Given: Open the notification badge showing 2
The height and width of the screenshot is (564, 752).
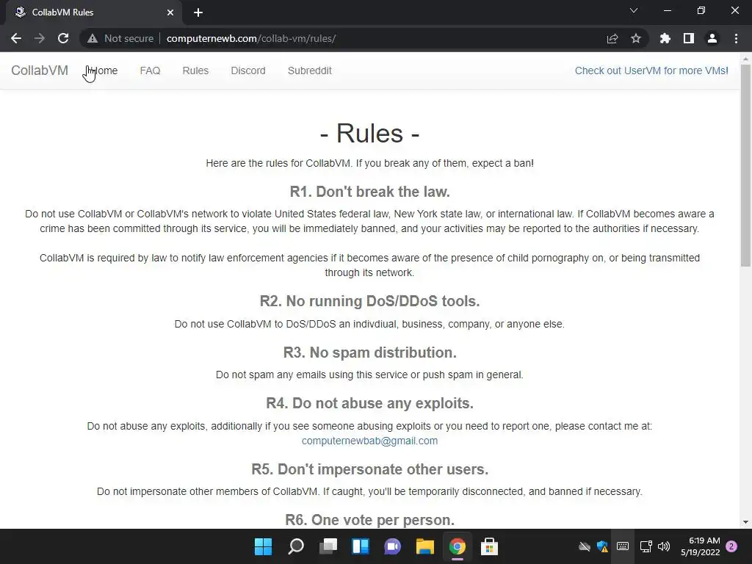Looking at the screenshot, I should click(x=731, y=546).
